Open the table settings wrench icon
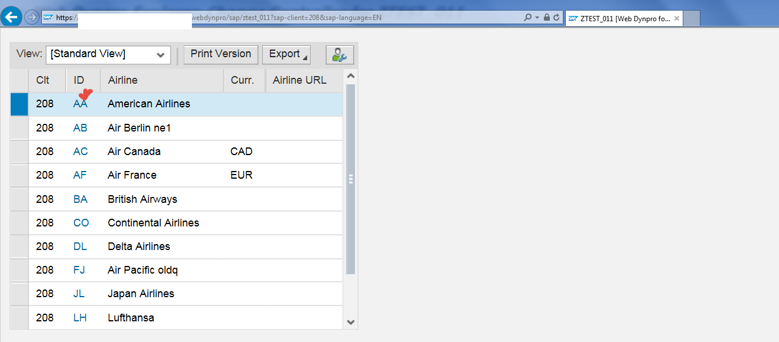This screenshot has height=342, width=779. point(340,55)
